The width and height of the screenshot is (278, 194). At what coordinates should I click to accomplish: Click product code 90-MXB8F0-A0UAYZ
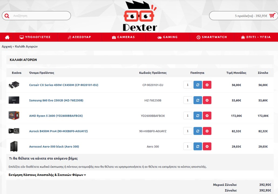point(153,131)
